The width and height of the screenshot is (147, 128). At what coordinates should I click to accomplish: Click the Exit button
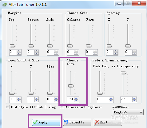108,122
